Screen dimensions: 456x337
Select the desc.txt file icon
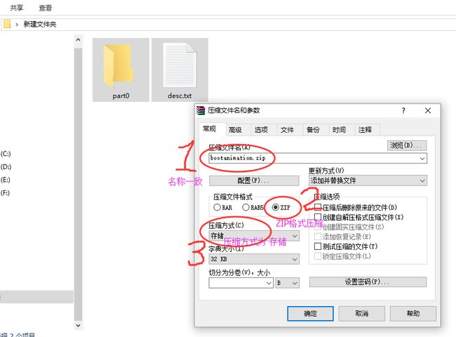[x=180, y=65]
